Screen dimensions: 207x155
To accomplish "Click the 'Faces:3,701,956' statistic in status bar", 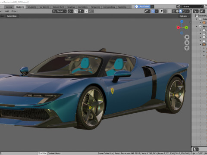I will (166, 153).
